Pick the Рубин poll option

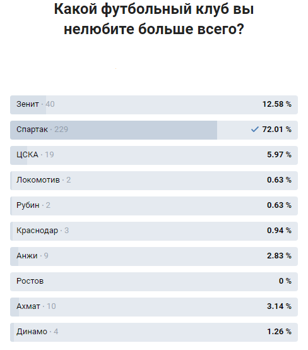pos(154,206)
